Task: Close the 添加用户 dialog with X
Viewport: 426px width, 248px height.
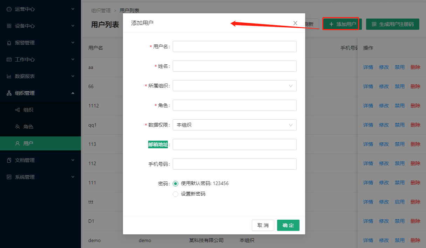Action: click(295, 23)
